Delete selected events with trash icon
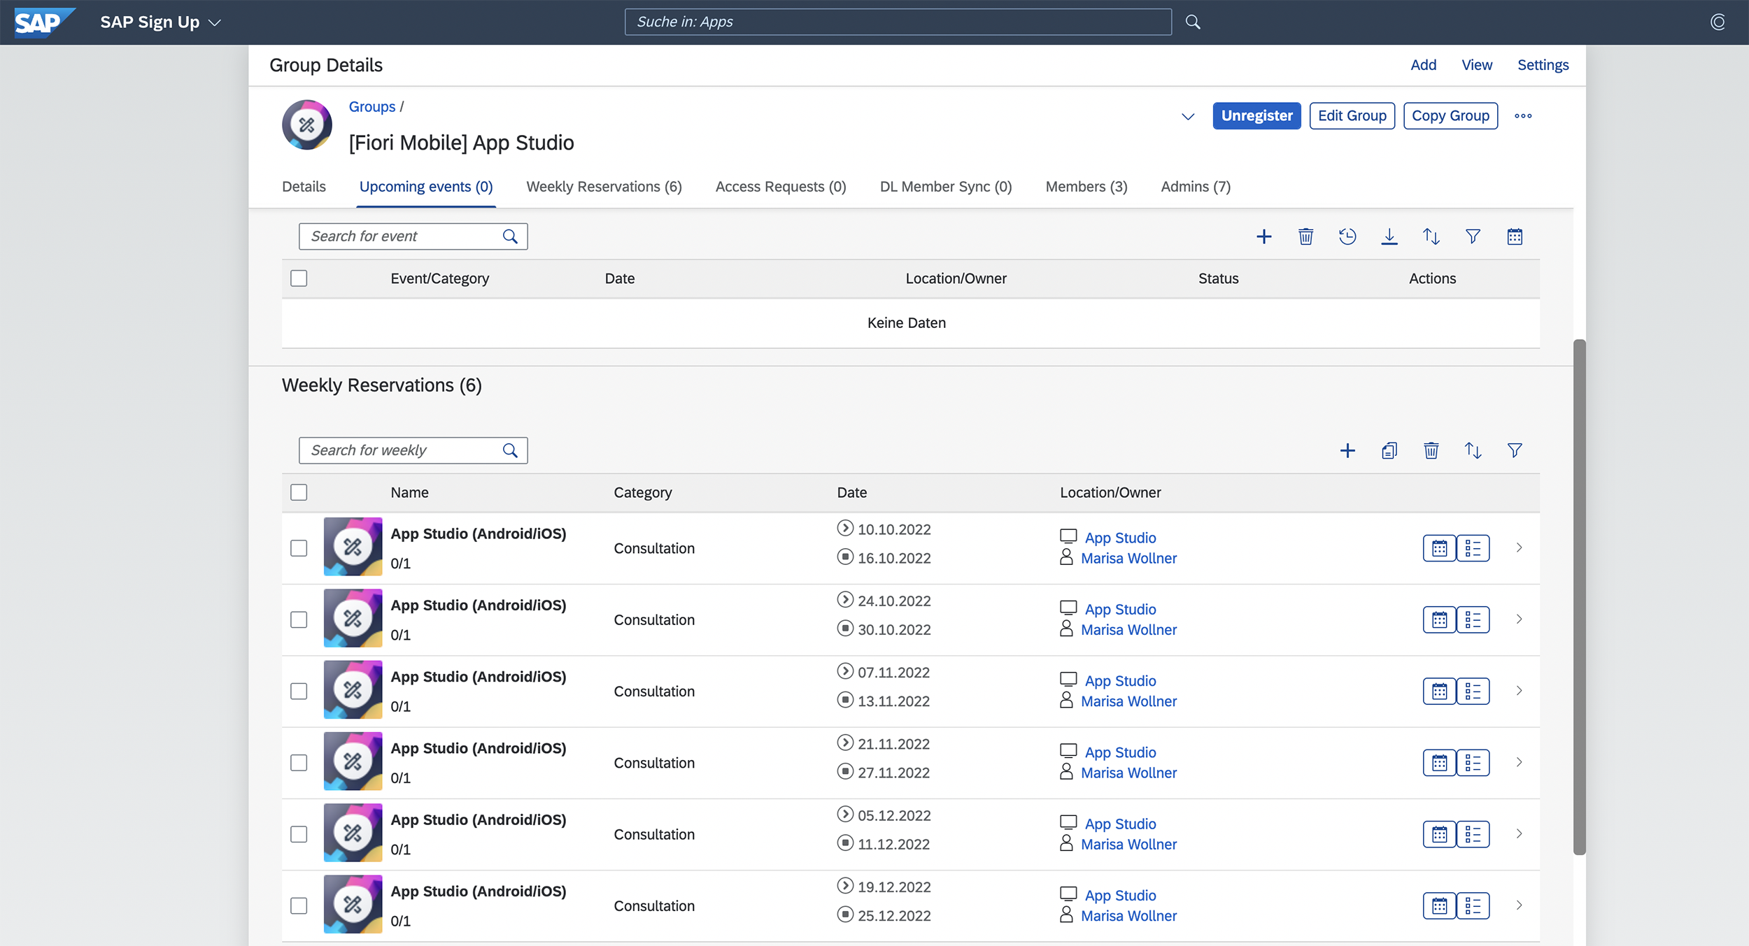This screenshot has width=1749, height=946. pyautogui.click(x=1305, y=236)
